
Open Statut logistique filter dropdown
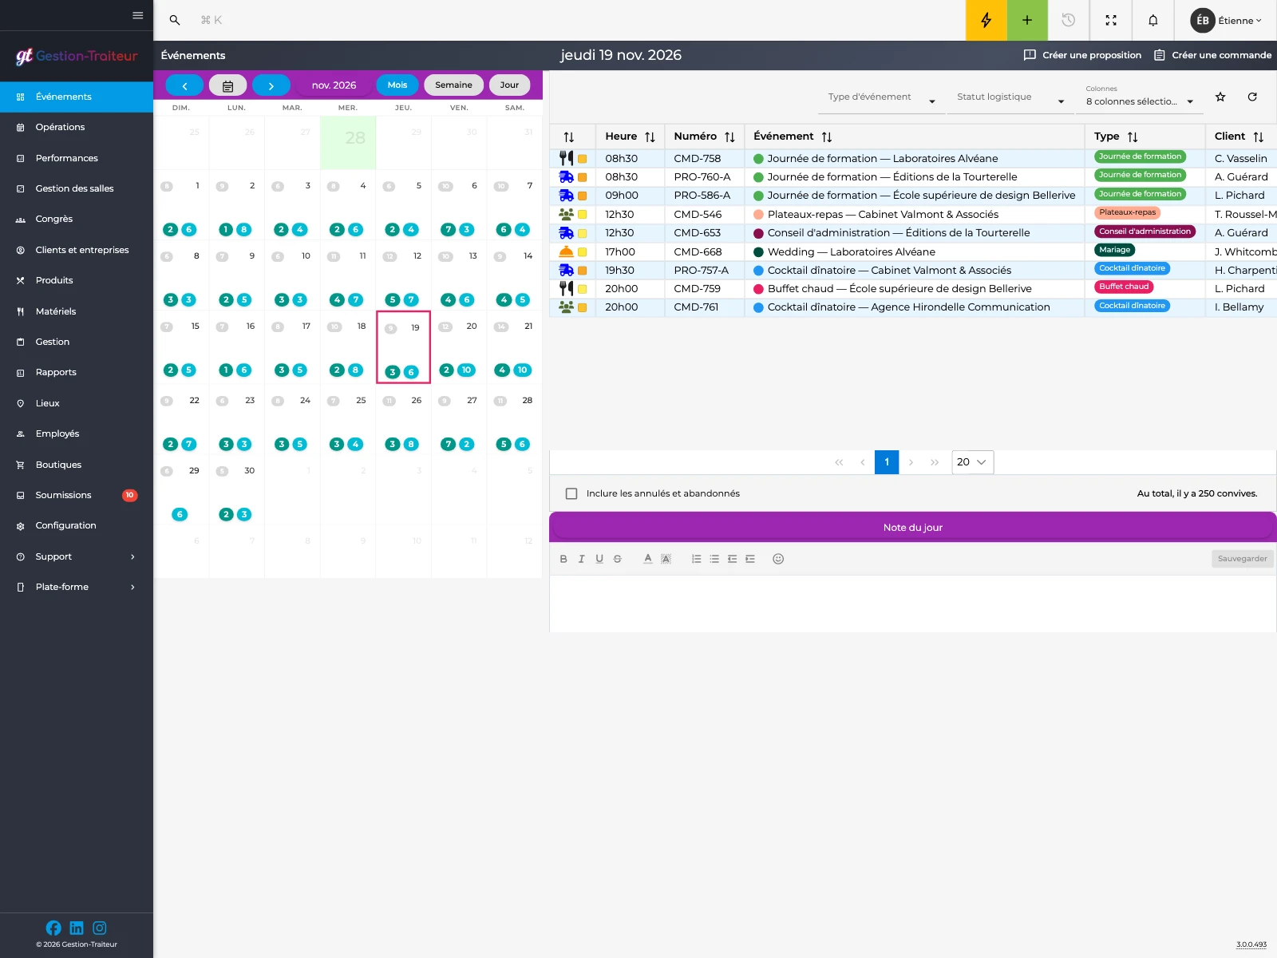coord(1010,97)
